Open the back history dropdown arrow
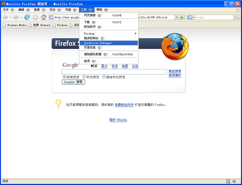 pyautogui.click(x=11, y=17)
